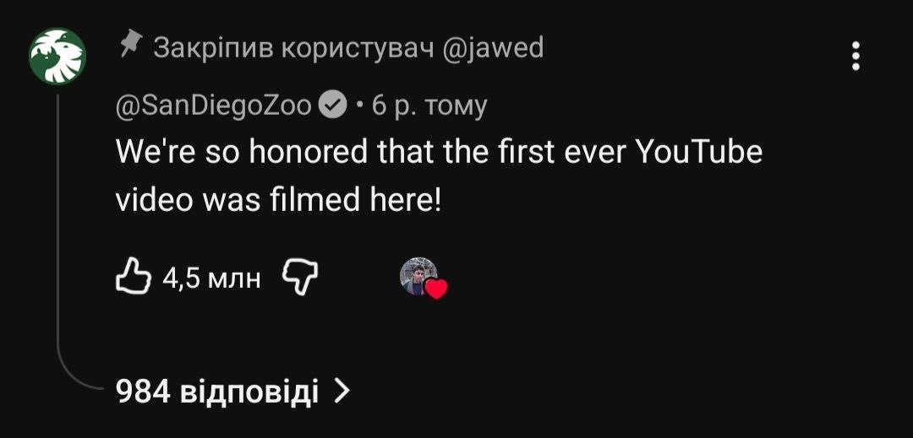
Task: Click the text "video was filmed here!"
Action: tap(278, 202)
